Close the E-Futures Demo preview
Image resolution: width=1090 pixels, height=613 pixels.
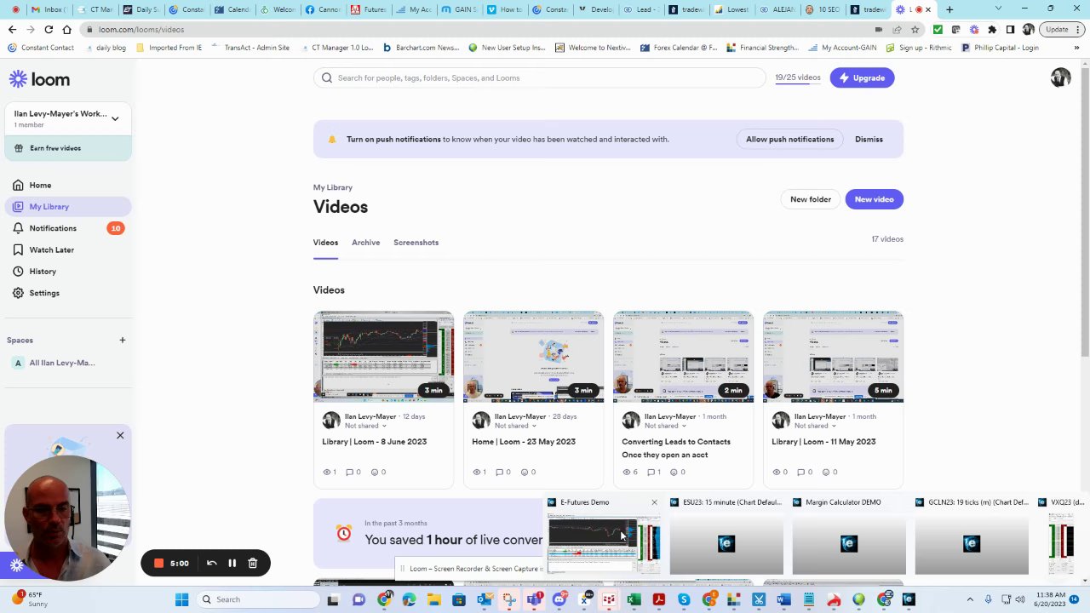pyautogui.click(x=654, y=502)
